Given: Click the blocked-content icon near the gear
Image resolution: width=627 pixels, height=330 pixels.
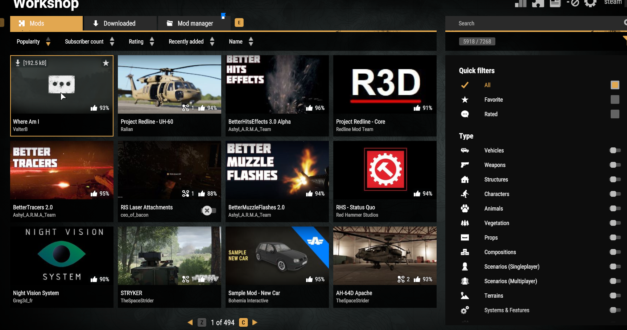Looking at the screenshot, I should (574, 3).
